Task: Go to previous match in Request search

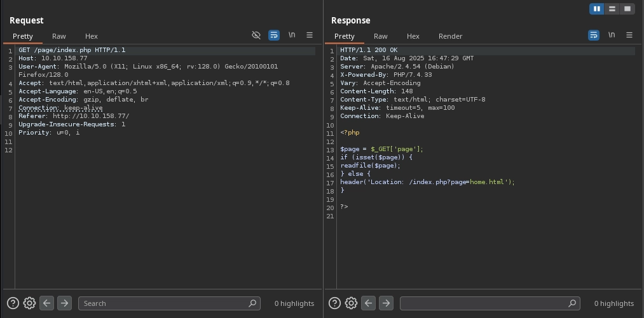Action: point(46,303)
